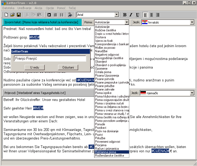Open the Pomoć menu

coord(61,8)
